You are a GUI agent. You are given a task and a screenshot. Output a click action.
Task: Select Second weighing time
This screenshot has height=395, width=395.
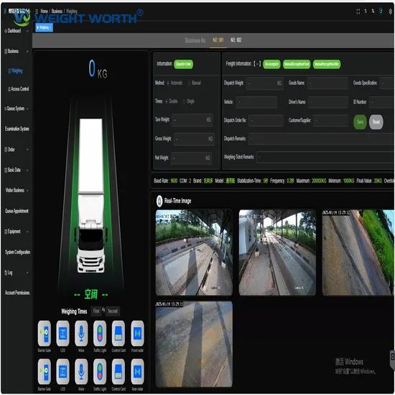click(x=113, y=311)
